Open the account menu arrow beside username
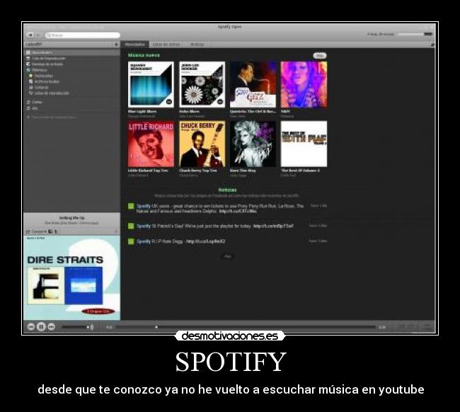 tap(116, 45)
